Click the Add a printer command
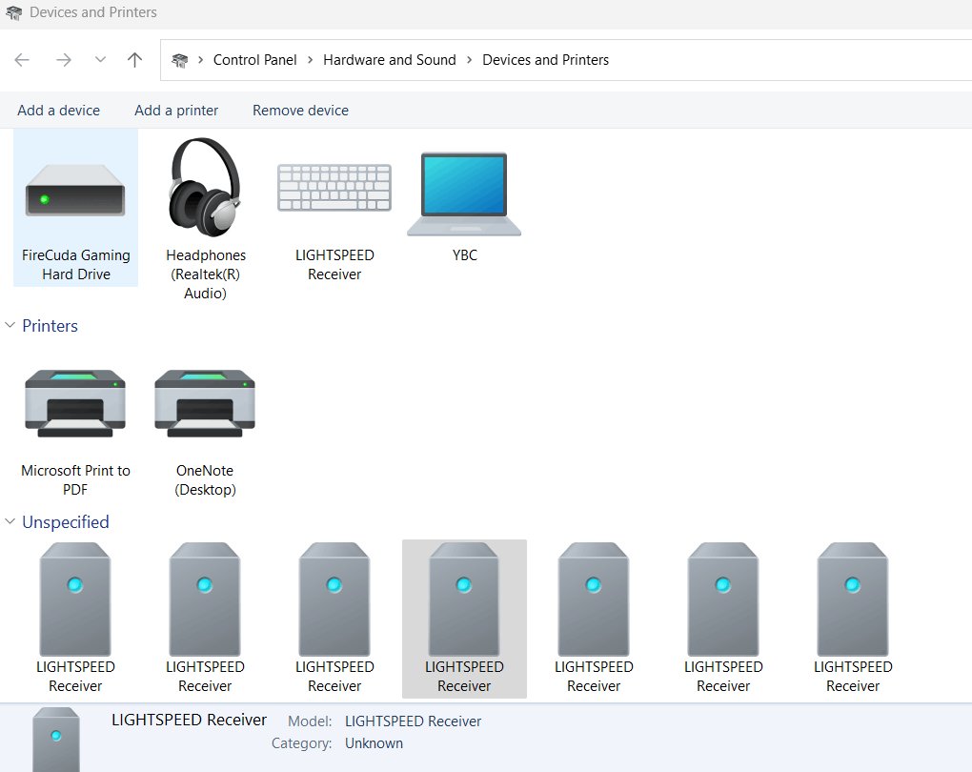The image size is (972, 772). coord(175,110)
